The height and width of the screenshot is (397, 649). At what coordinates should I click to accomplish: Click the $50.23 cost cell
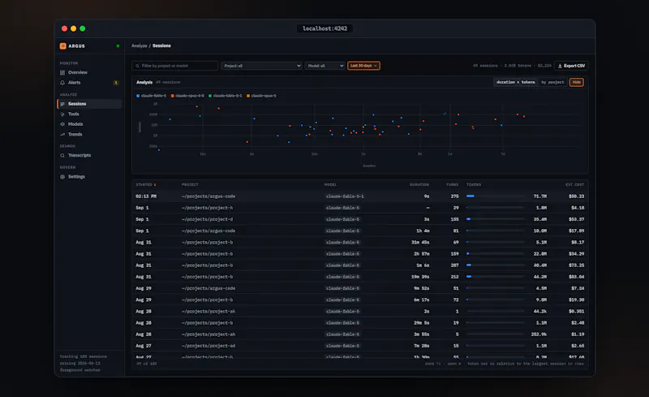pos(576,196)
